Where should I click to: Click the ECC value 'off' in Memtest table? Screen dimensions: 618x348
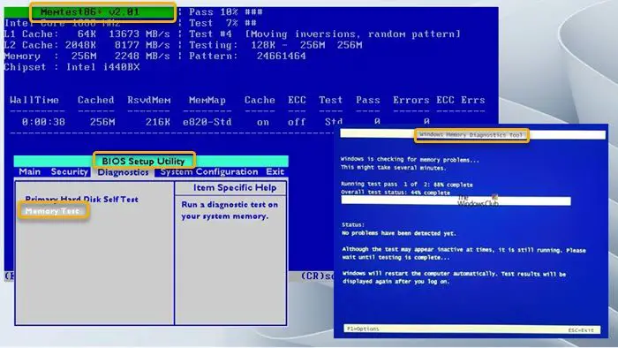(x=297, y=122)
